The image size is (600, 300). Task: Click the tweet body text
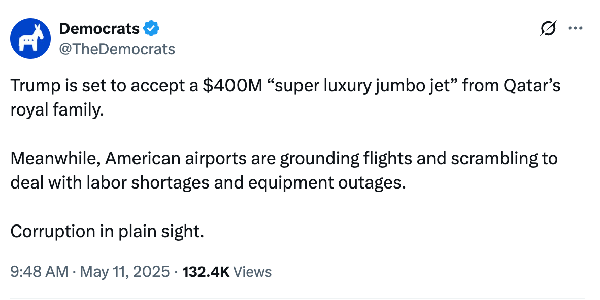(x=284, y=158)
